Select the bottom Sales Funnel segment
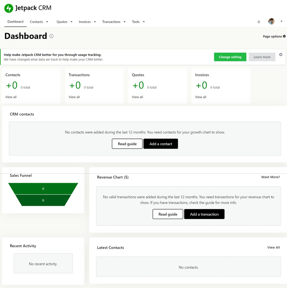287x288 pixels. point(43,200)
